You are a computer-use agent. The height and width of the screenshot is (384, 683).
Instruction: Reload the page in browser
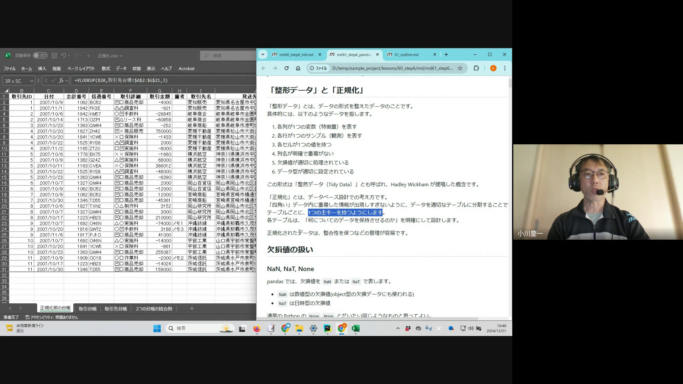click(286, 68)
